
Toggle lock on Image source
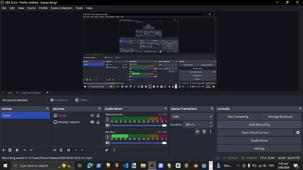click(x=98, y=116)
